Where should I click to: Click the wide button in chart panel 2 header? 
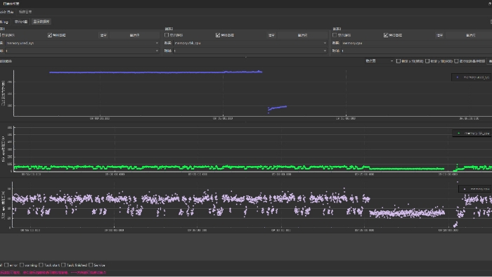pos(302,35)
